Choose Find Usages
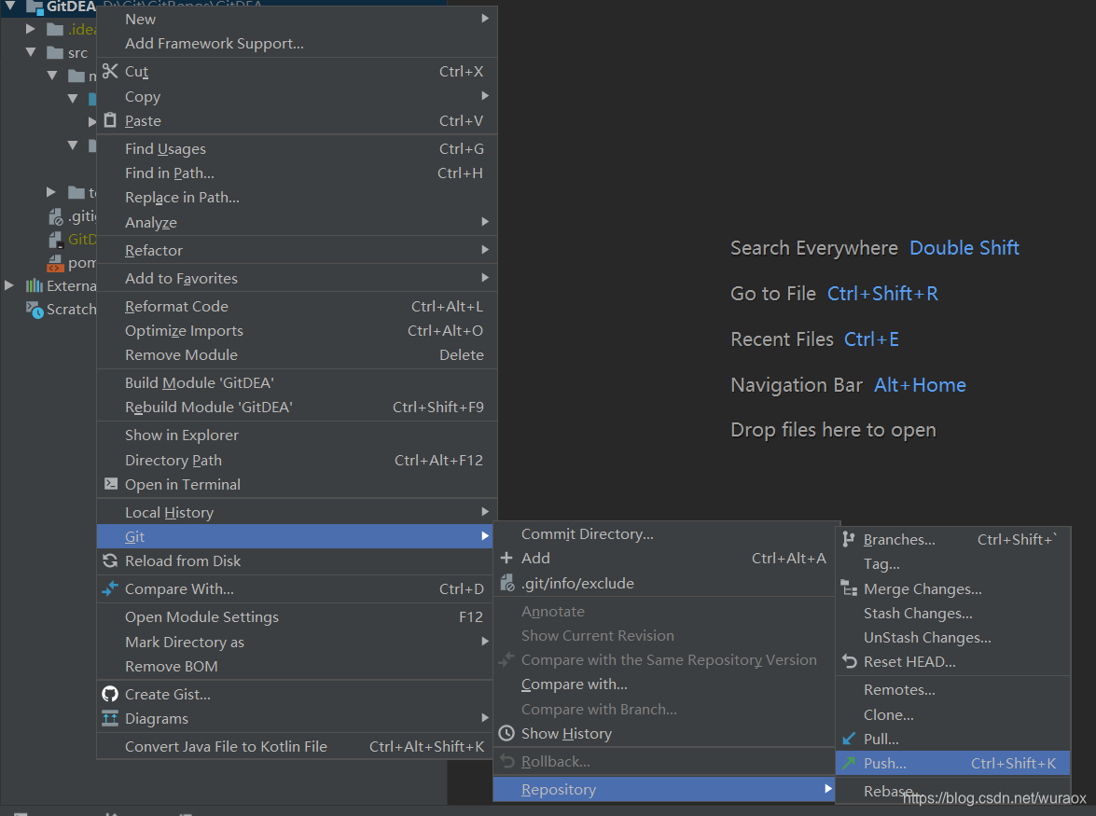 pyautogui.click(x=297, y=149)
